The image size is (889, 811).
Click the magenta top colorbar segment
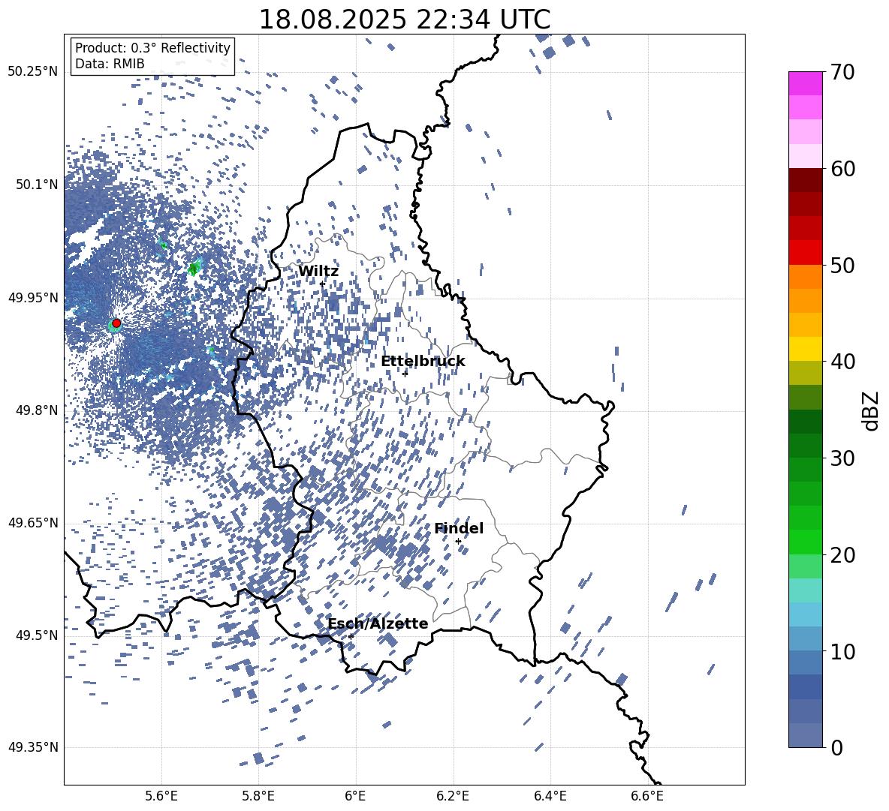pyautogui.click(x=806, y=83)
